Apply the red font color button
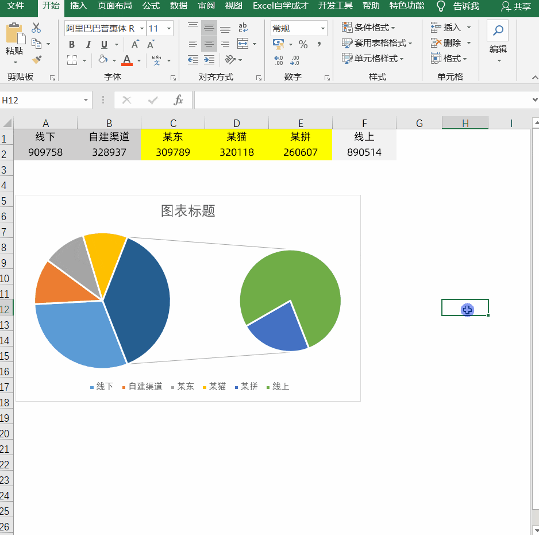Viewport: 539px width, 535px height. coord(127,60)
